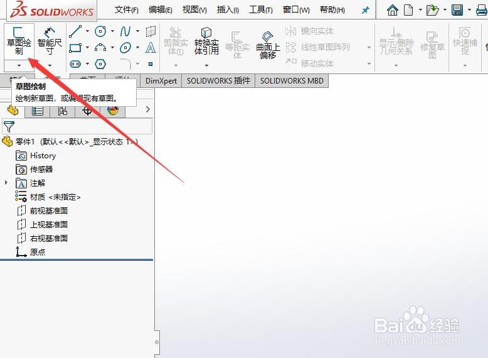Image resolution: width=488 pixels, height=358 pixels.
Task: Switch to the DimXpert tab
Action: 161,81
